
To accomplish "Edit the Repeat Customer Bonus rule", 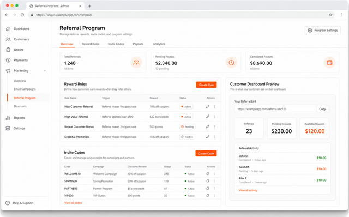I will (207, 126).
